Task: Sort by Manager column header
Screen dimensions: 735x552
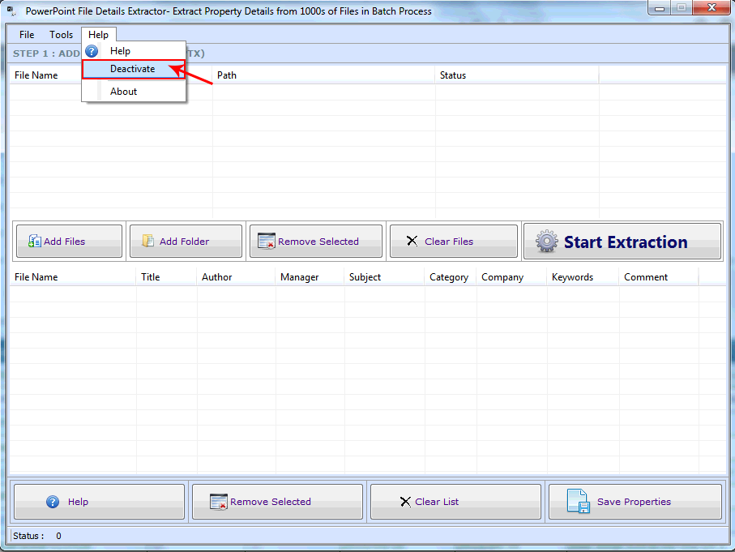Action: pos(310,277)
